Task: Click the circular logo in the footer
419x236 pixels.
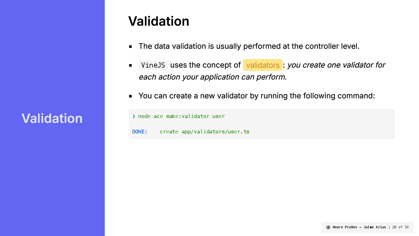Action: pyautogui.click(x=328, y=227)
